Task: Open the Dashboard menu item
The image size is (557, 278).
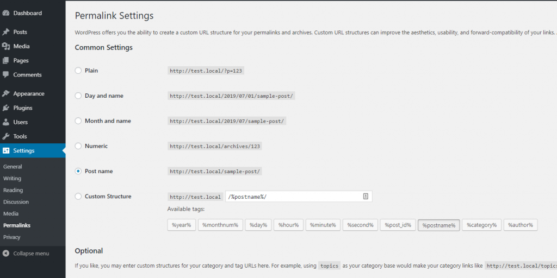Action: coord(33,13)
